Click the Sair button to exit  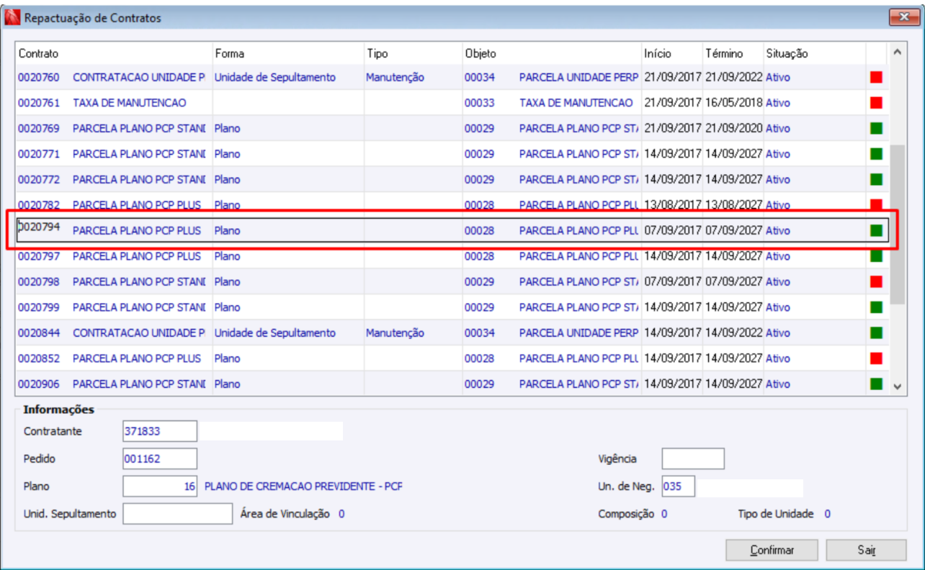tap(867, 550)
